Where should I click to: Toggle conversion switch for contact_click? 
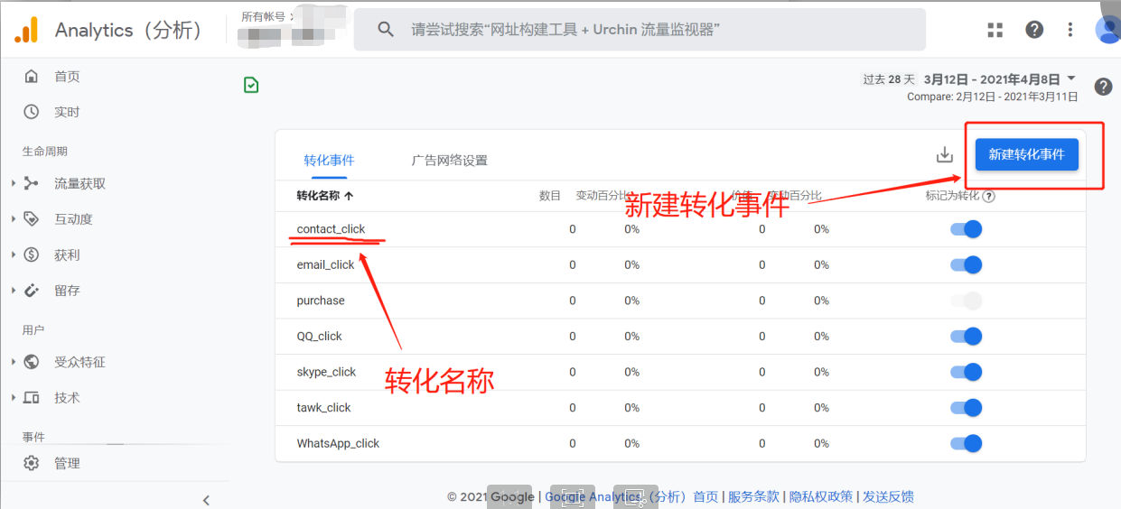[966, 229]
